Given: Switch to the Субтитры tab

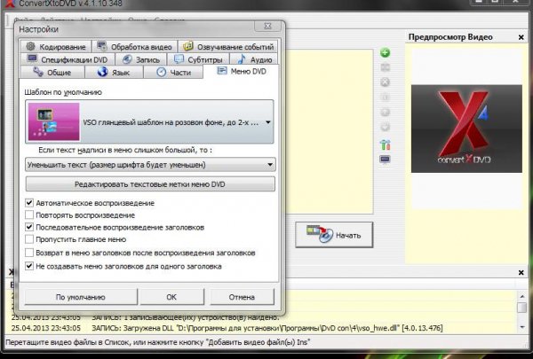Looking at the screenshot, I should [198, 59].
